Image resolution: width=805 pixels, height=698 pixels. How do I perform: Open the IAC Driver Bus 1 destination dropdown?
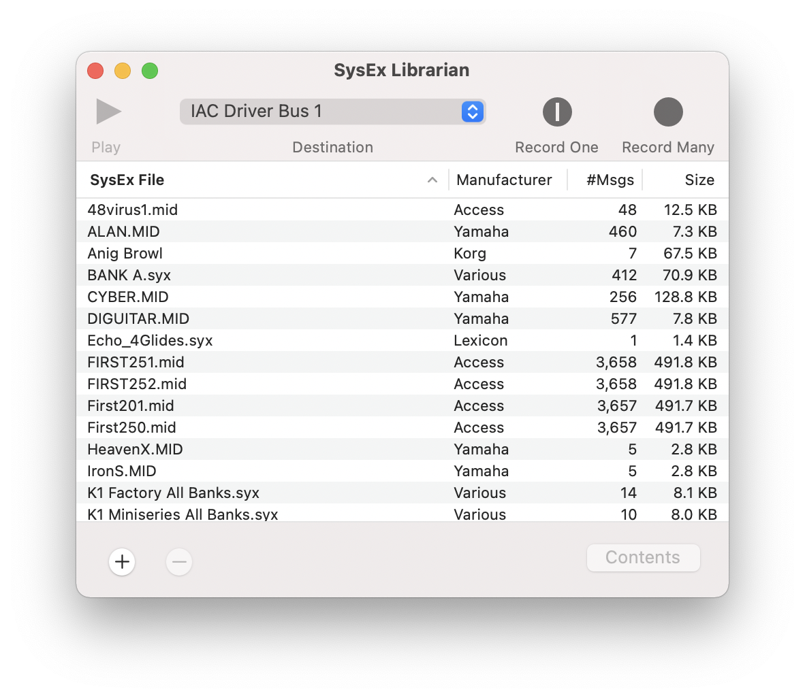pos(333,112)
